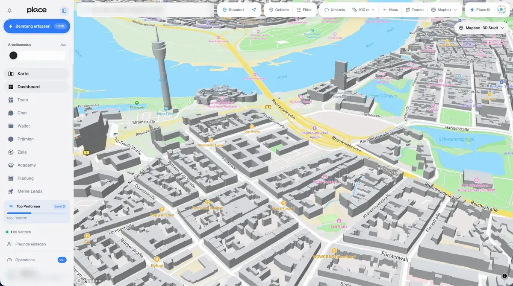
Task: Expand the Mapbox · 3D Stadt style selector
Action: pos(482,28)
